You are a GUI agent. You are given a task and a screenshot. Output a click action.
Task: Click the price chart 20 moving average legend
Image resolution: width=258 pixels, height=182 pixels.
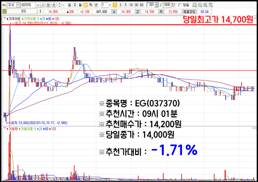[43, 19]
